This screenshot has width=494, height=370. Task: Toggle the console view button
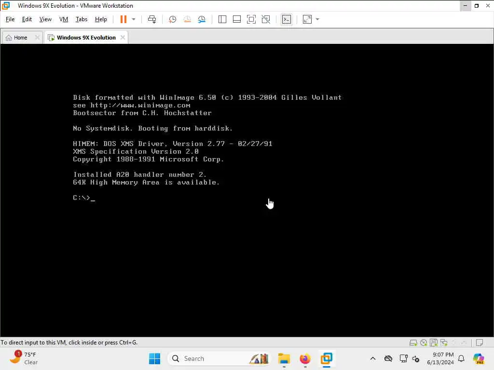click(x=287, y=19)
